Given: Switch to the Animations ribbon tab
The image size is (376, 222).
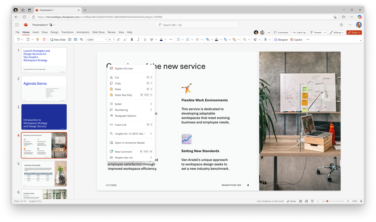Looking at the screenshot, I should 83,32.
